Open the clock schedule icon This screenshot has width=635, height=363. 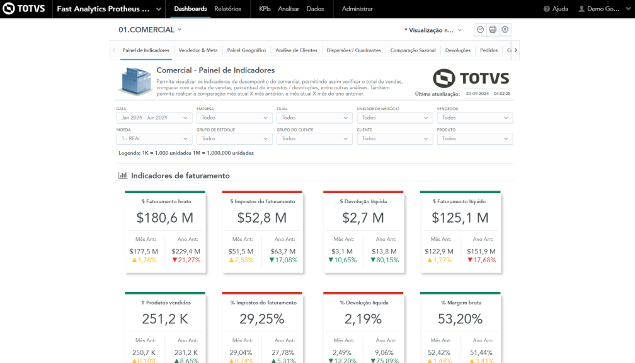pyautogui.click(x=481, y=30)
